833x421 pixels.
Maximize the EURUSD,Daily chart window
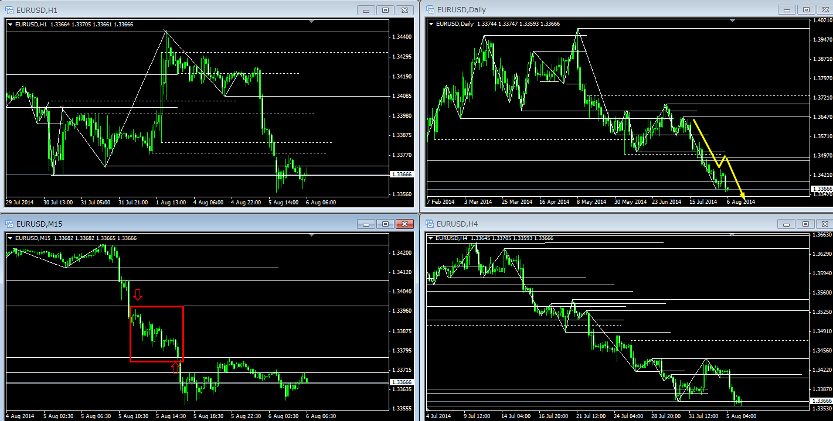coord(805,10)
